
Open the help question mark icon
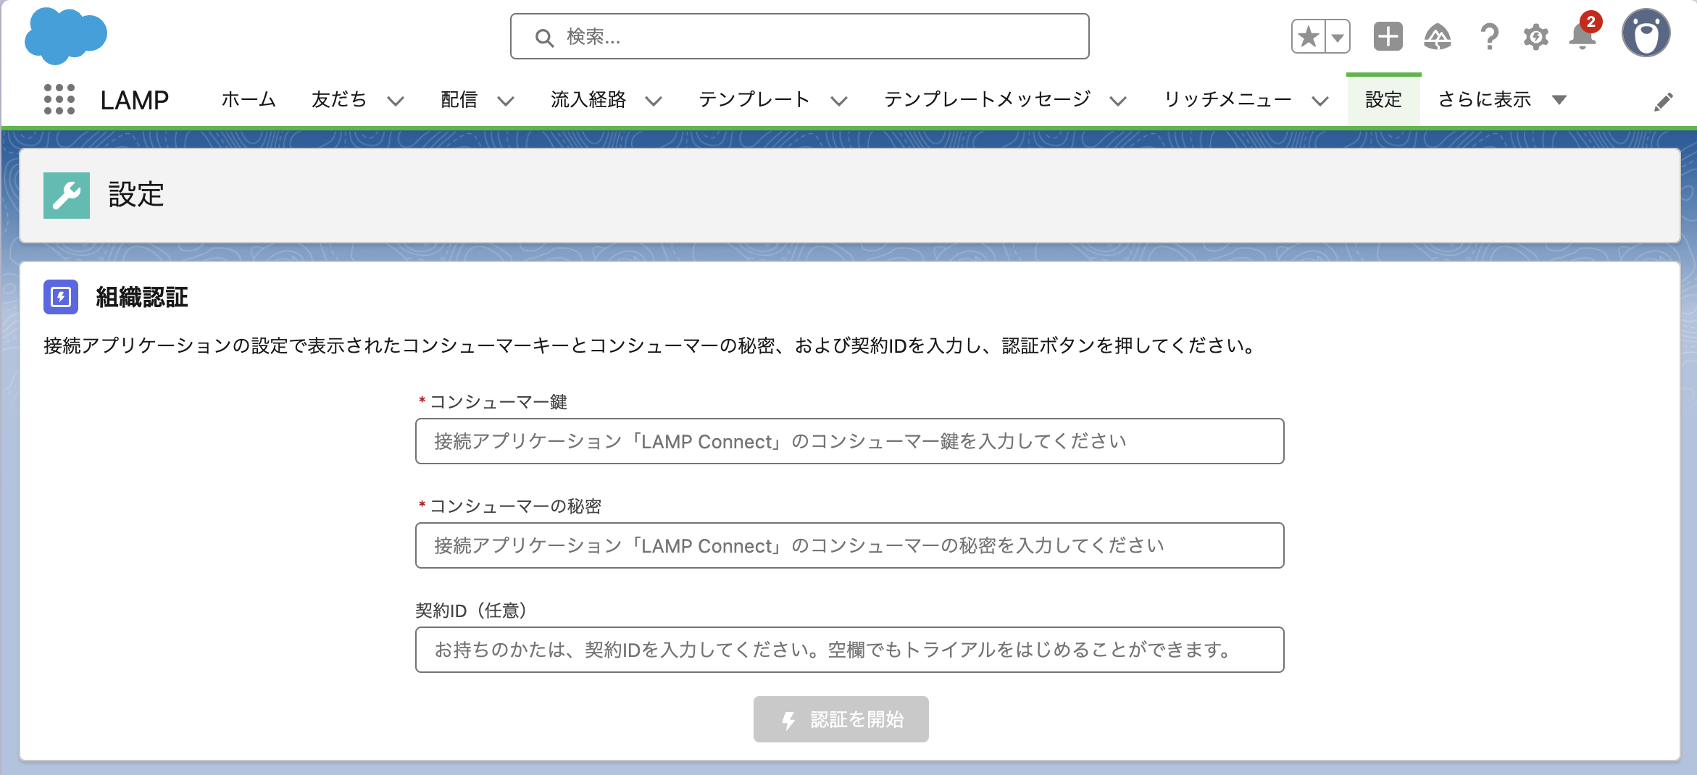(1488, 36)
